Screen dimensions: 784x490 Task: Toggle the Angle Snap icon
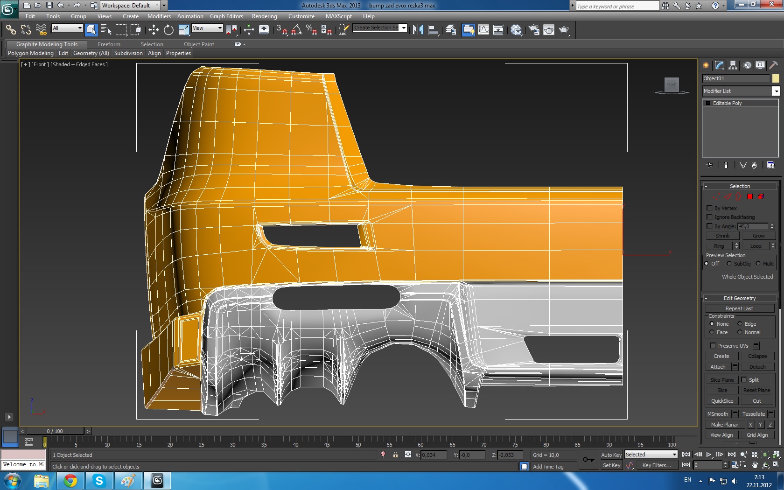coord(296,30)
